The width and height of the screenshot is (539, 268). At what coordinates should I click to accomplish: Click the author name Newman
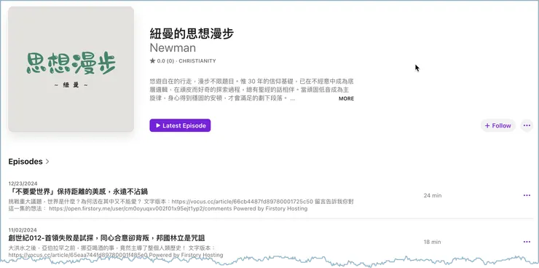tap(173, 47)
